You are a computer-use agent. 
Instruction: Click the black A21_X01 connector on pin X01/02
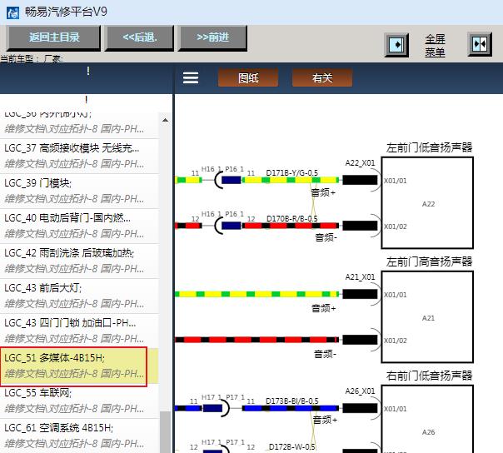(x=360, y=340)
